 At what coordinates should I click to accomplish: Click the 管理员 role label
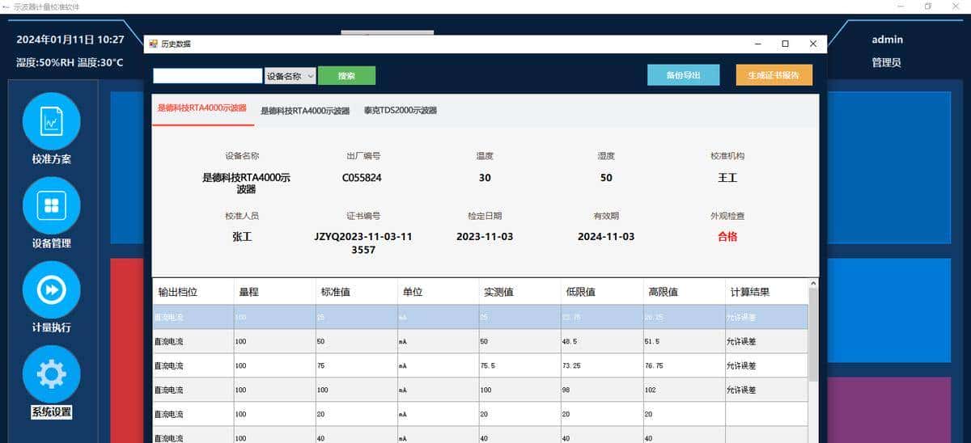(x=886, y=62)
